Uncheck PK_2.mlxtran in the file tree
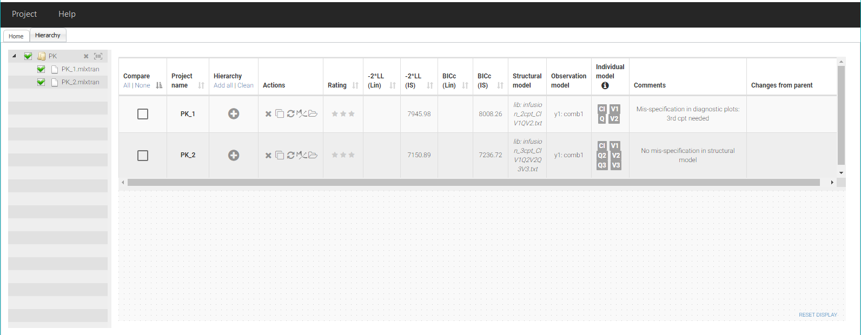Image resolution: width=861 pixels, height=335 pixels. pos(41,82)
